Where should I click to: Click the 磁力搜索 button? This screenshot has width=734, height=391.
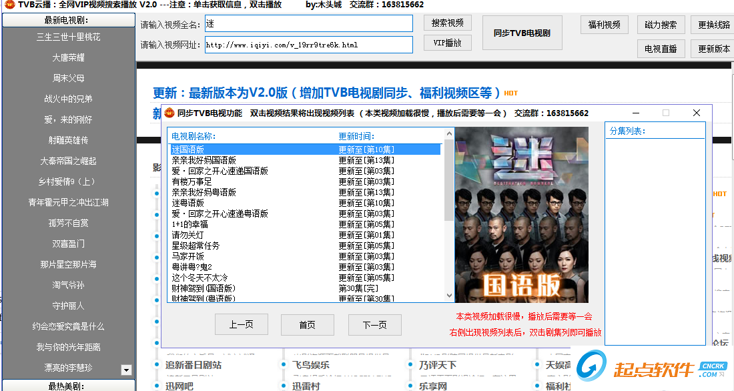pos(661,25)
